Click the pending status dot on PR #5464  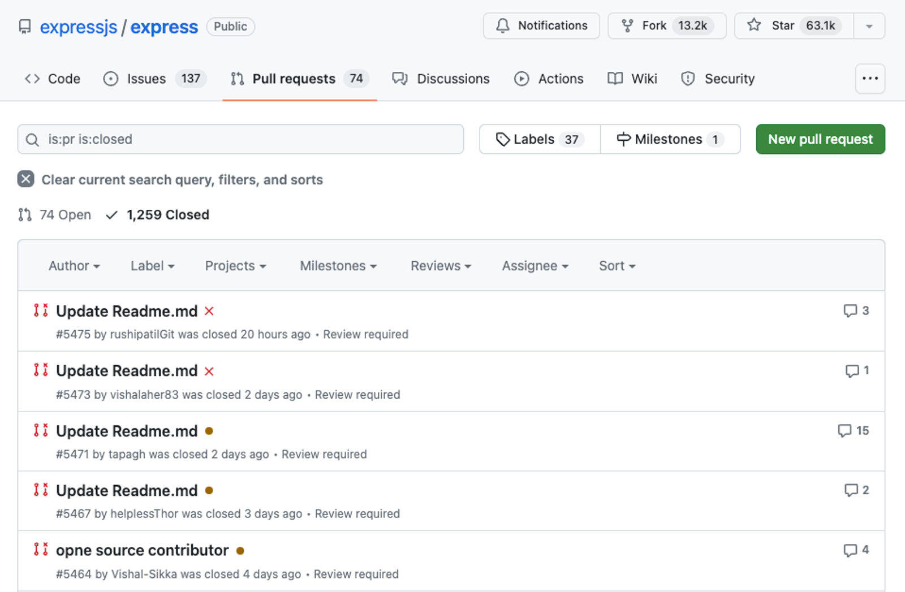pos(240,550)
